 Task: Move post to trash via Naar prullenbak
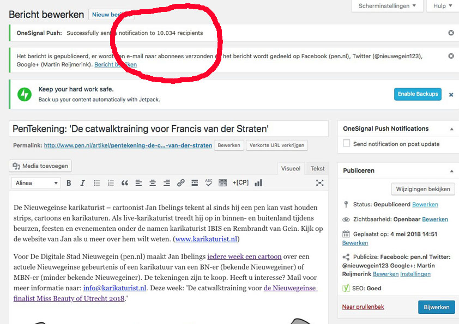pyautogui.click(x=363, y=307)
